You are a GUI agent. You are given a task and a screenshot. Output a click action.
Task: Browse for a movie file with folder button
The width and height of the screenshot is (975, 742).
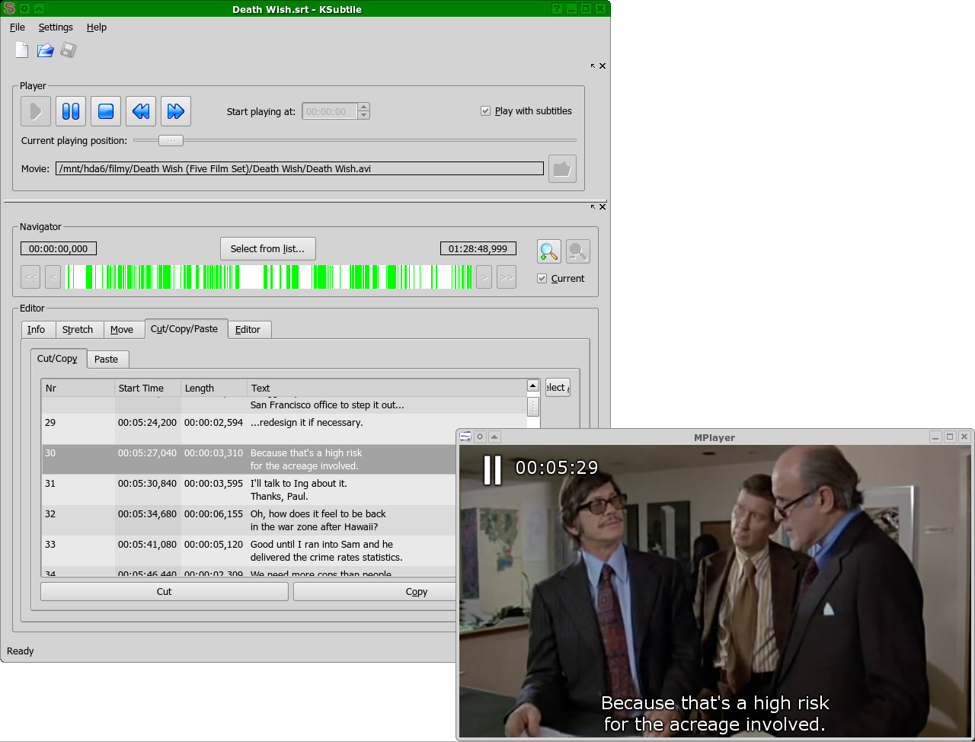coord(562,168)
